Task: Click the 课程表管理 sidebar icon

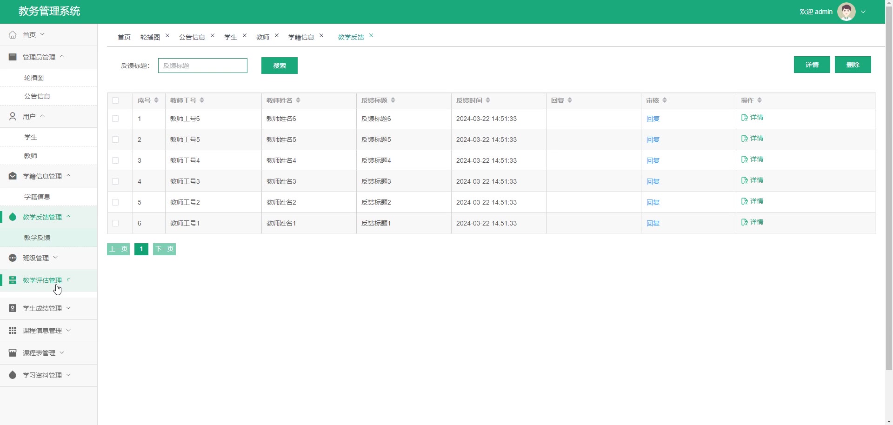Action: click(13, 353)
